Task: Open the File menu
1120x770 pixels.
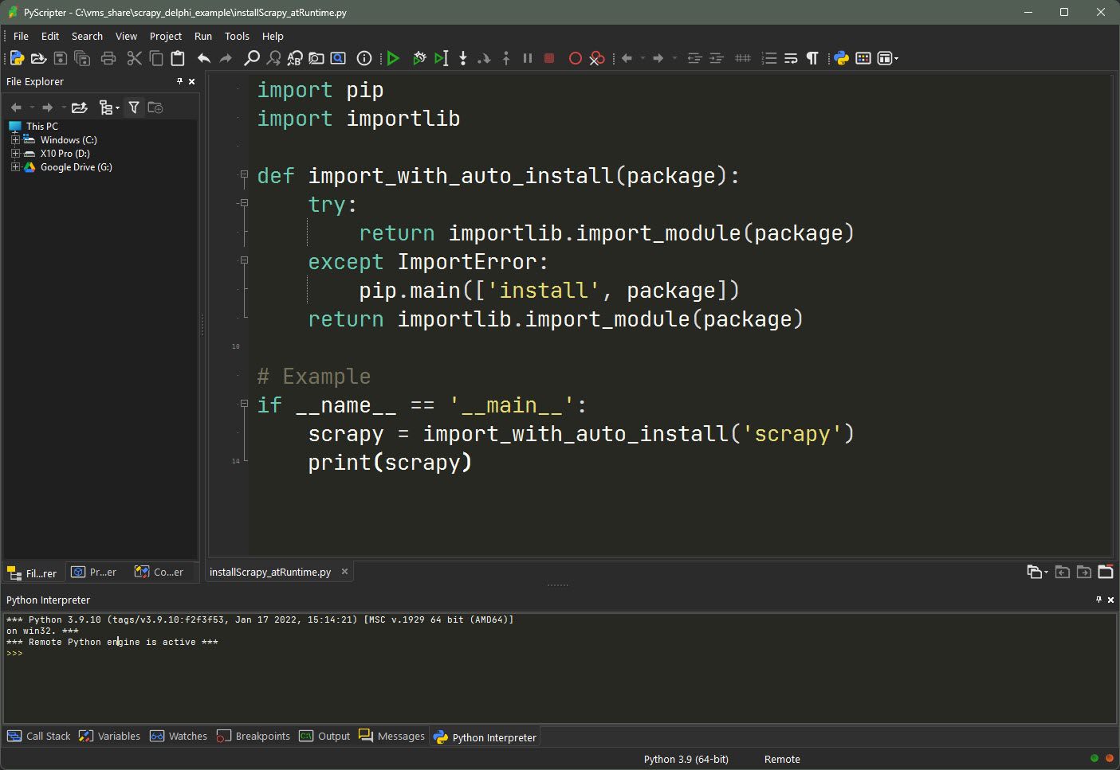Action: tap(21, 36)
